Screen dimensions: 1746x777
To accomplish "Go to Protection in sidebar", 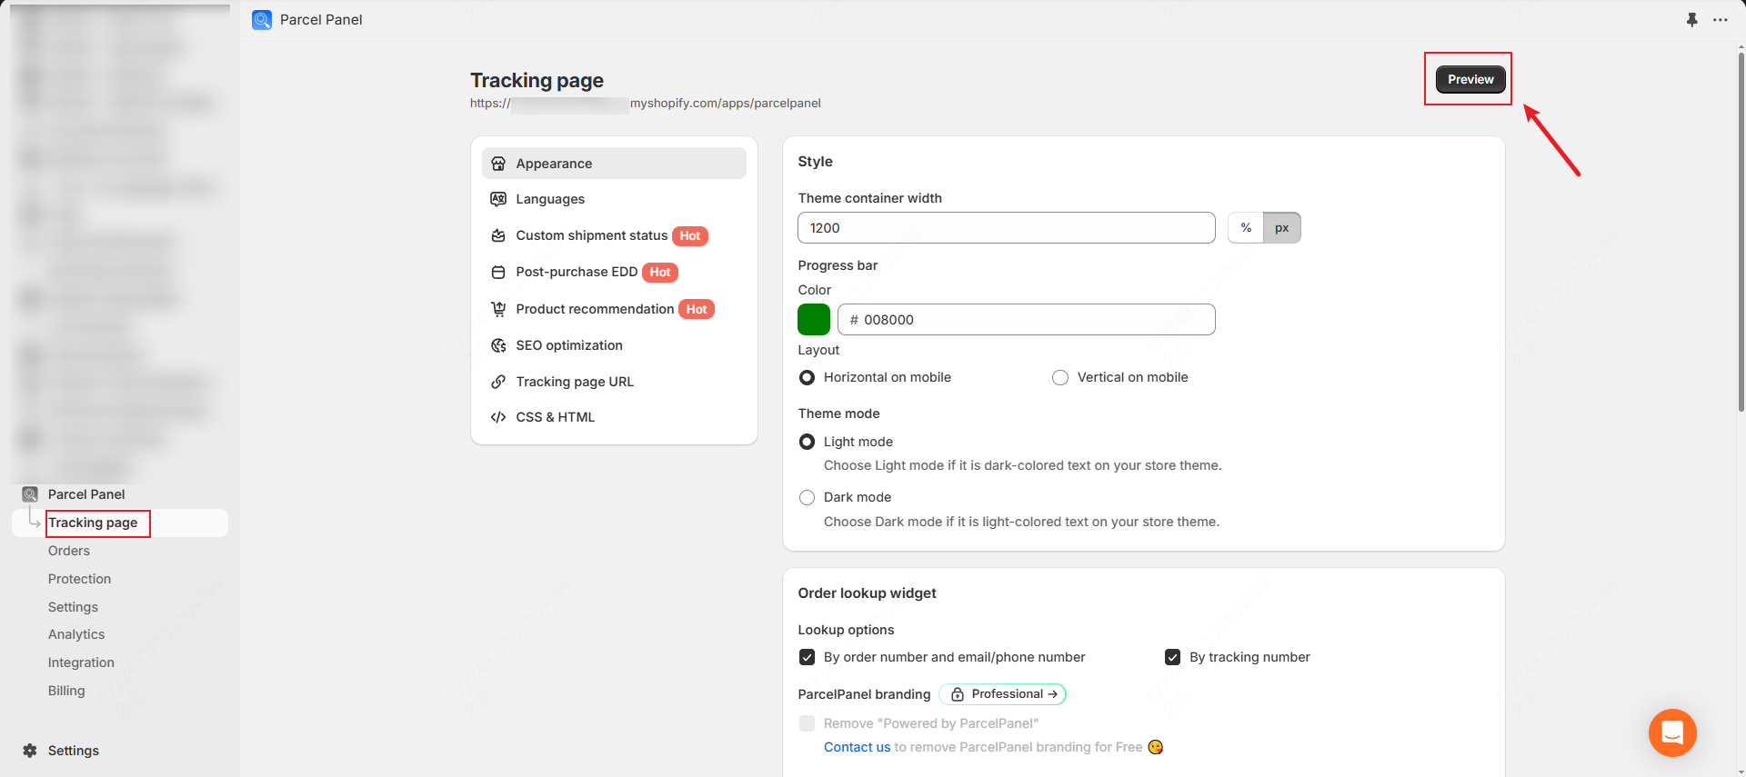I will (x=79, y=579).
